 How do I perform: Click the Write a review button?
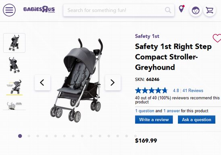(154, 120)
